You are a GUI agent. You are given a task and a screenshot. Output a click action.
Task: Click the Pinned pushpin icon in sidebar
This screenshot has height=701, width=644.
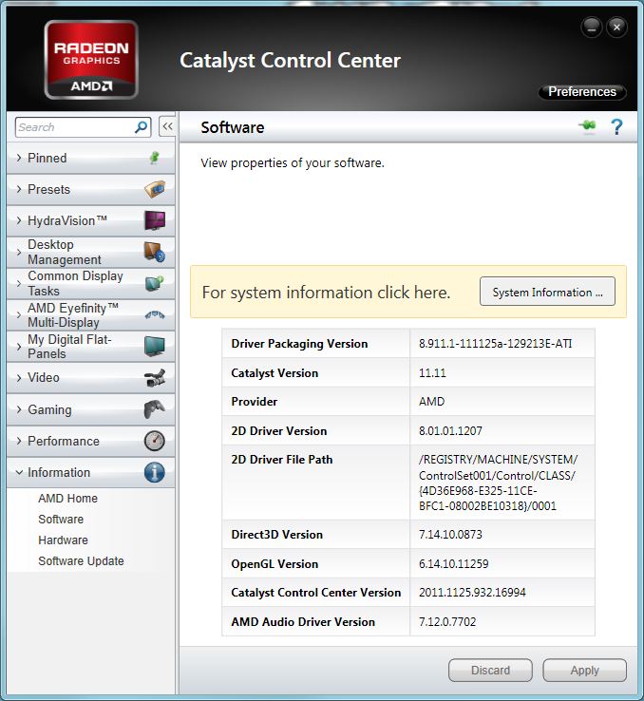[x=154, y=158]
